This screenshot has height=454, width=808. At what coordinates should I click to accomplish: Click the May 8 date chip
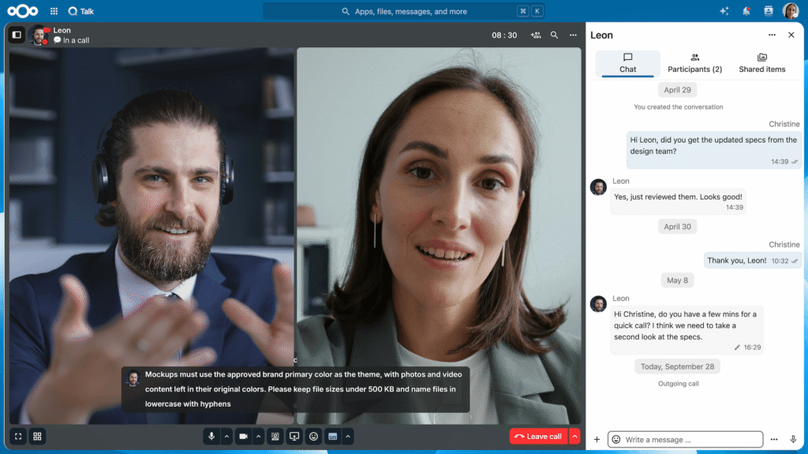coord(677,281)
